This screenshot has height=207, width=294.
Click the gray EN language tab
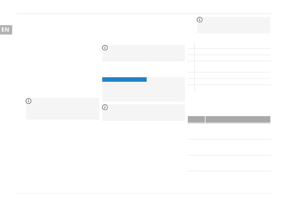(x=6, y=30)
